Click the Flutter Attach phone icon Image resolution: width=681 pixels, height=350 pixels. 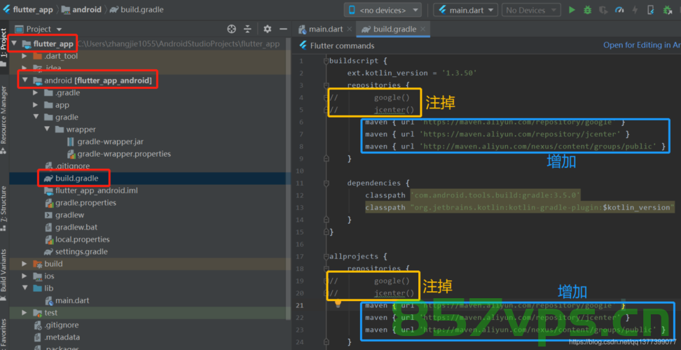click(651, 10)
